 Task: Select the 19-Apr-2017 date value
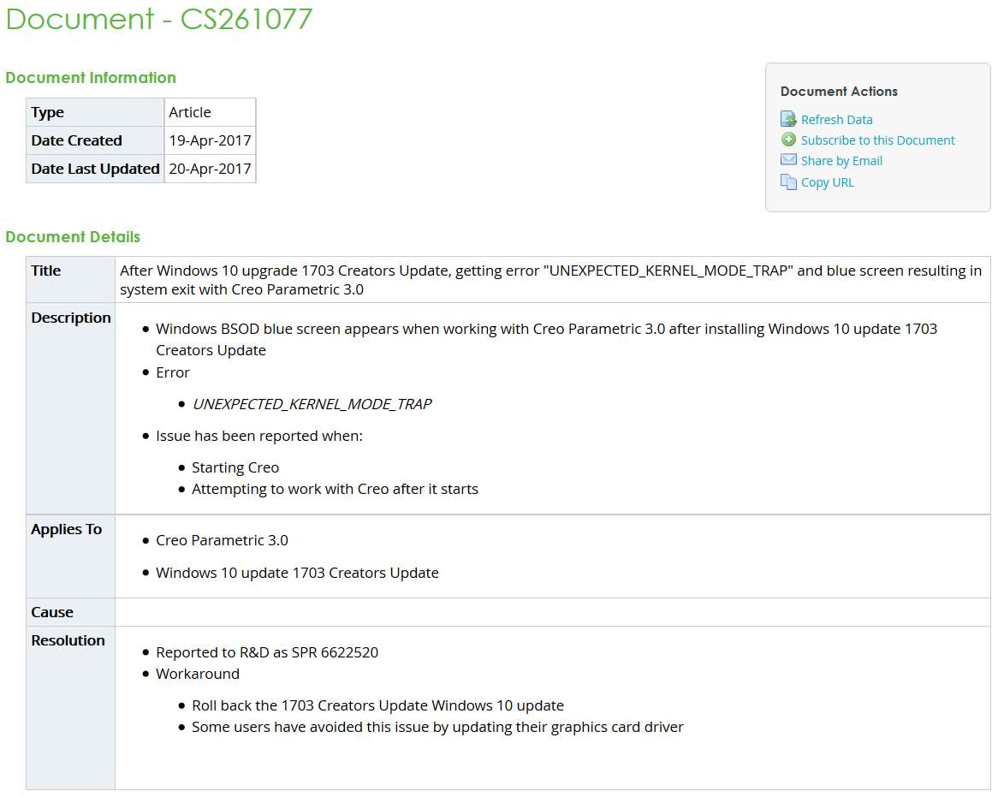210,140
